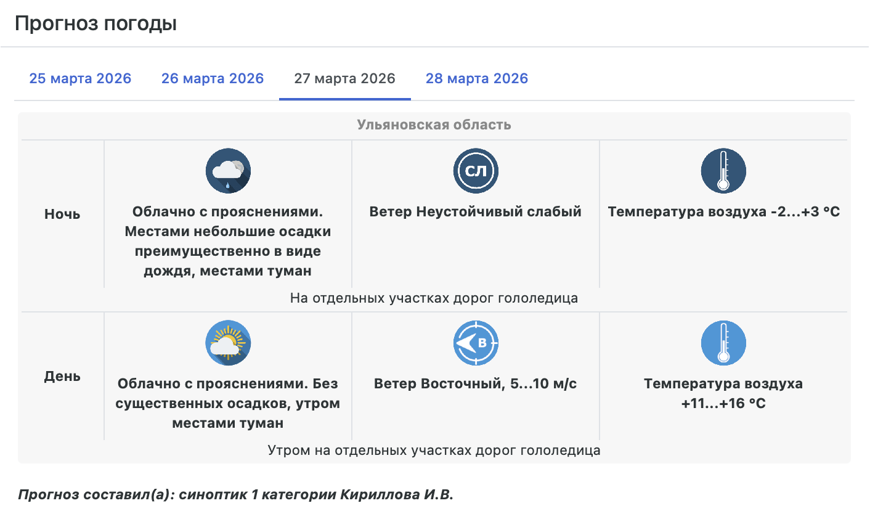Click the night temperature text -2...+3 °C
The image size is (870, 519).
tap(723, 212)
